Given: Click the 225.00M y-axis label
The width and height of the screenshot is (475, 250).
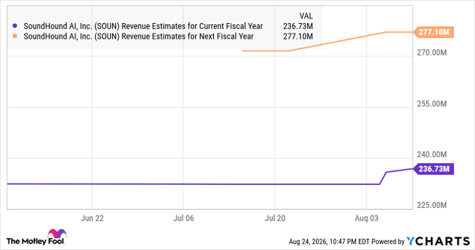Looking at the screenshot, I should [432, 205].
